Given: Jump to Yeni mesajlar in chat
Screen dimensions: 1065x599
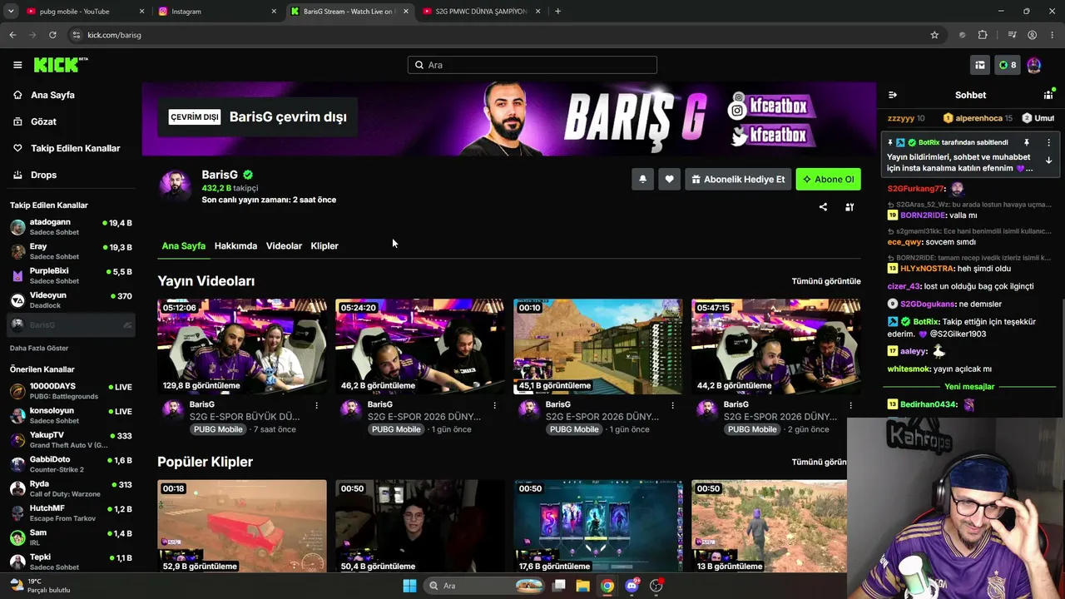Looking at the screenshot, I should click(x=969, y=387).
